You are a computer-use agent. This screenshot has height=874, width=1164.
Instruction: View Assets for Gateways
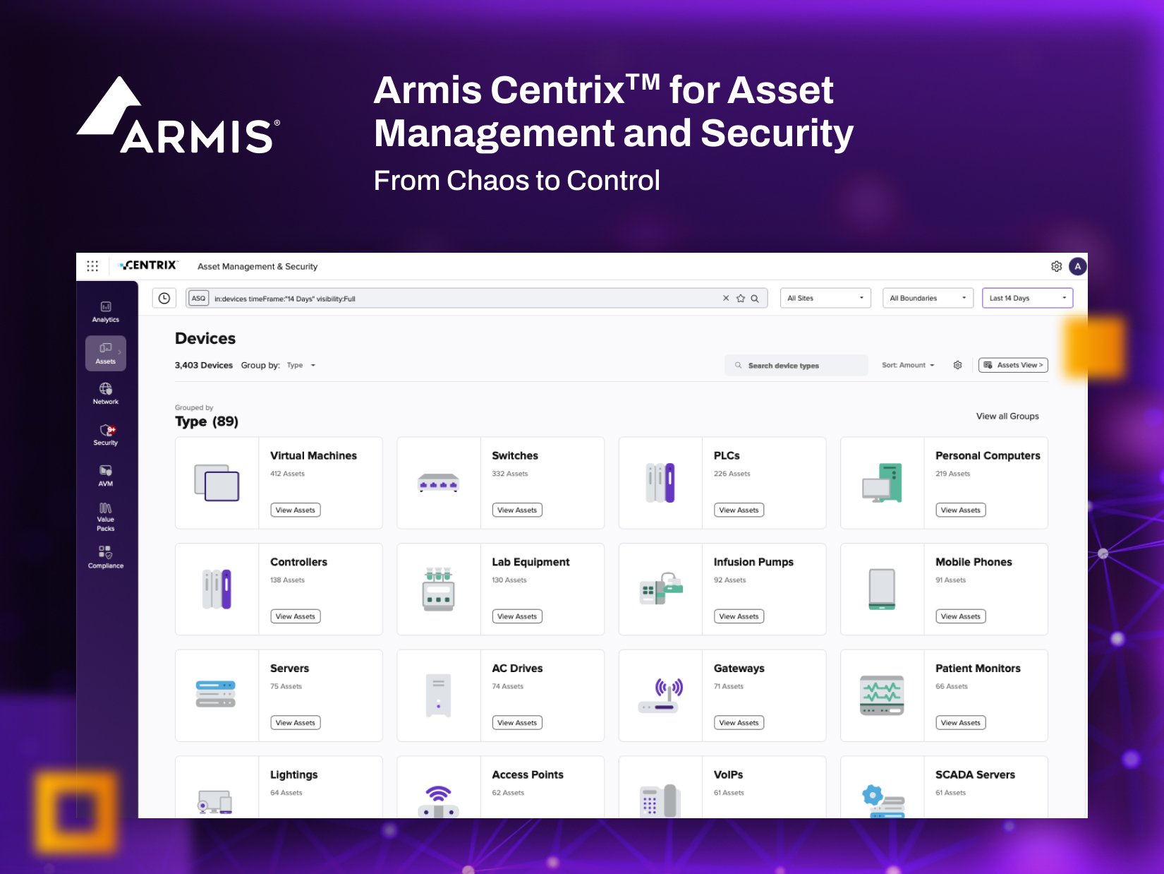point(739,722)
